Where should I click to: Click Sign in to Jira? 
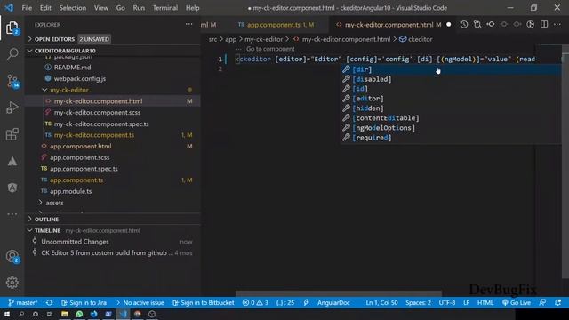click(84, 302)
